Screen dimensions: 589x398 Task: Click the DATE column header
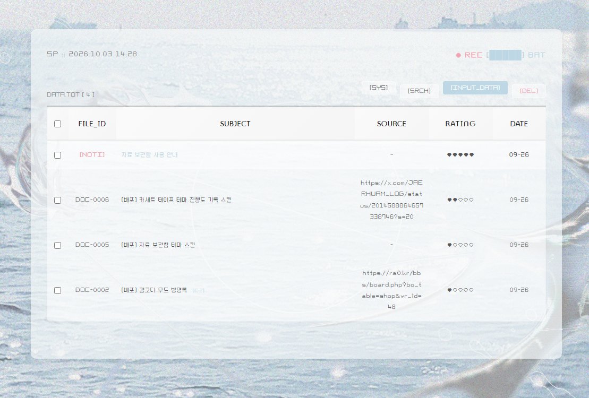pyautogui.click(x=519, y=124)
